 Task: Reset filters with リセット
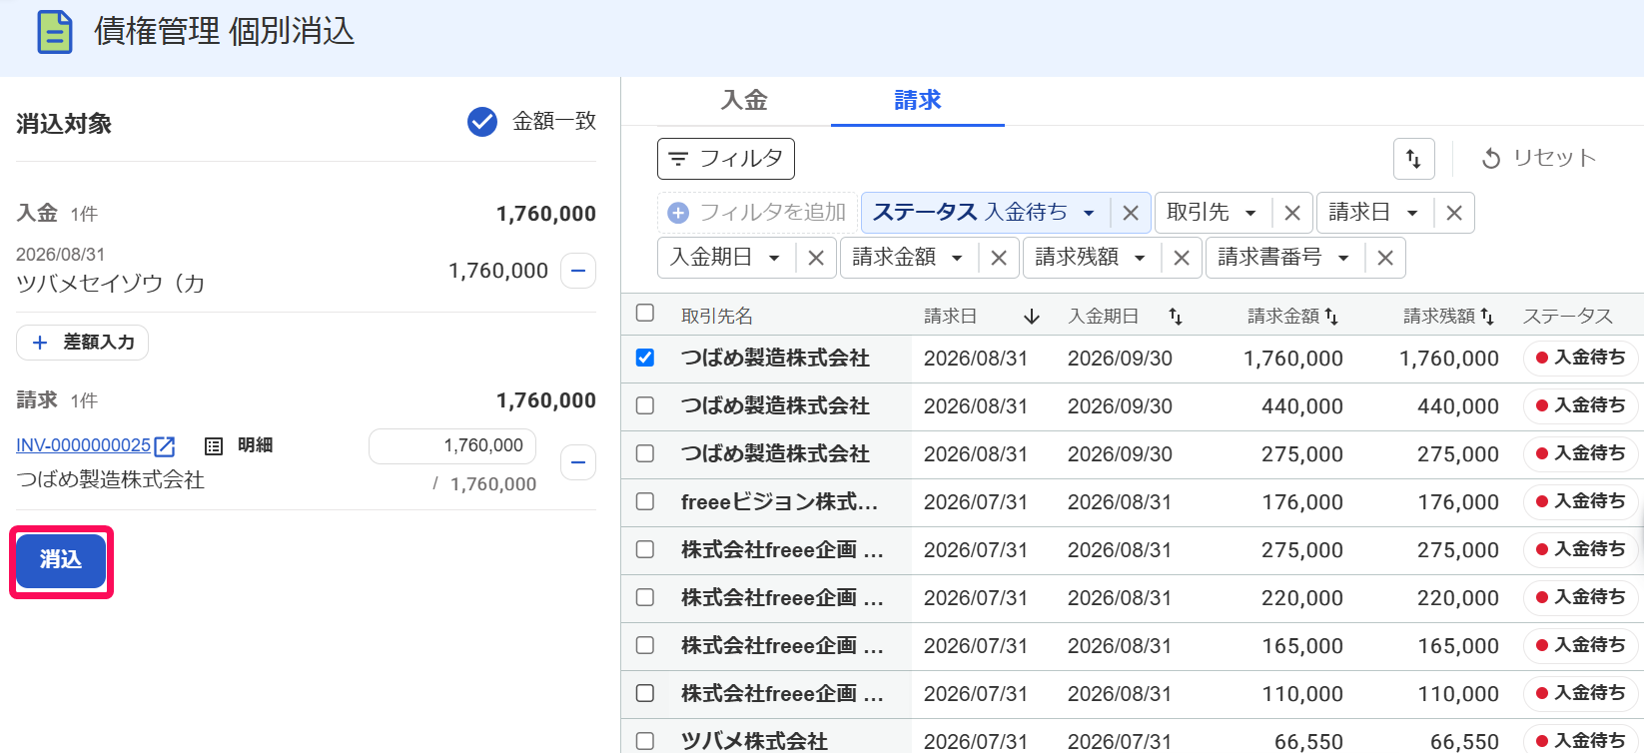click(x=1539, y=158)
